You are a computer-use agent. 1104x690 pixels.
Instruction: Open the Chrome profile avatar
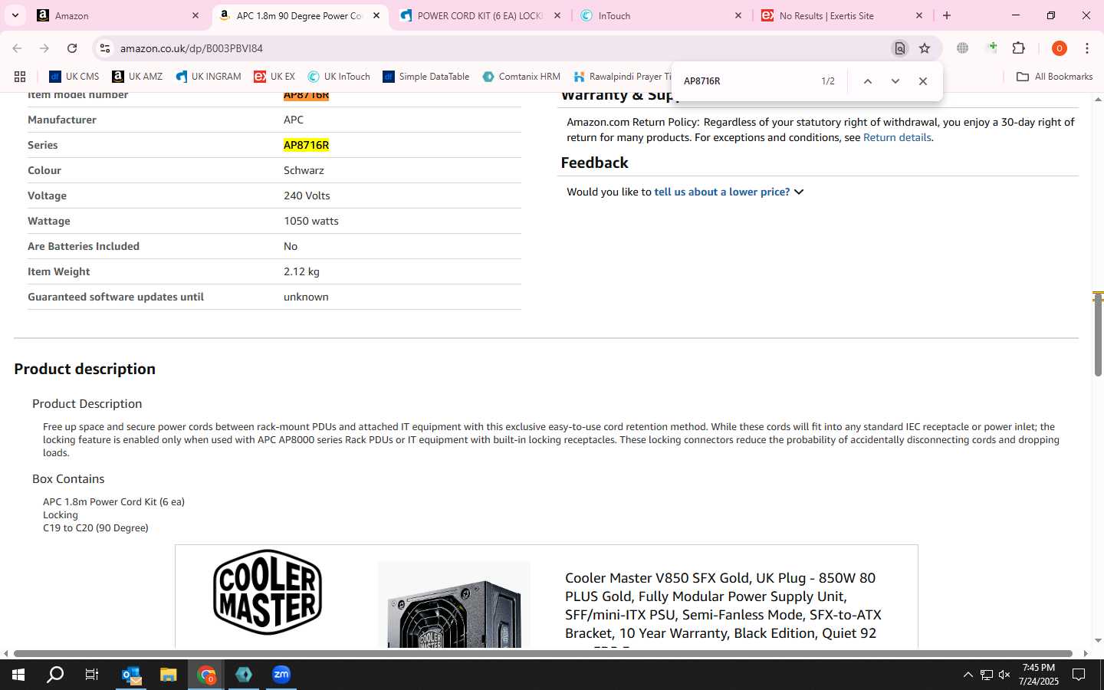1060,48
